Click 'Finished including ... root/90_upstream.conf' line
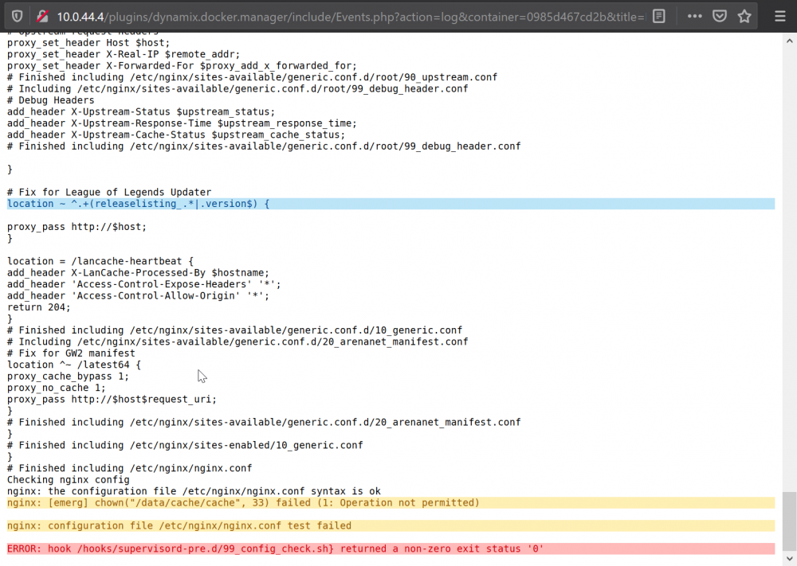Image resolution: width=797 pixels, height=566 pixels. 252,77
